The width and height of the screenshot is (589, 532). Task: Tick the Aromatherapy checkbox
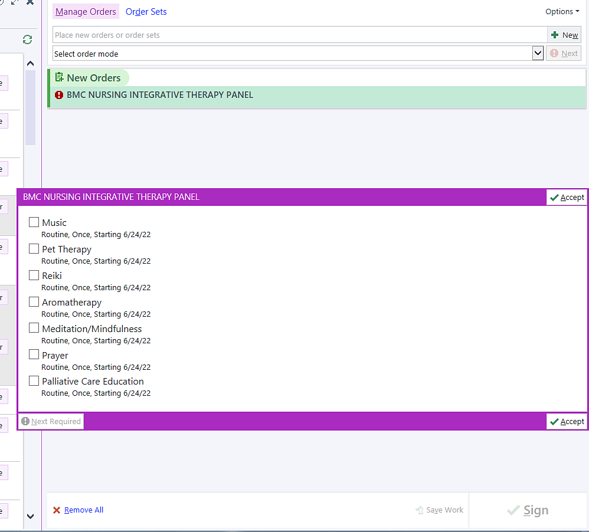[x=34, y=302]
